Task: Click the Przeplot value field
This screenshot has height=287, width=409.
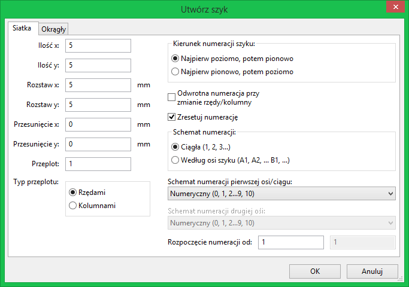Action: (x=98, y=164)
